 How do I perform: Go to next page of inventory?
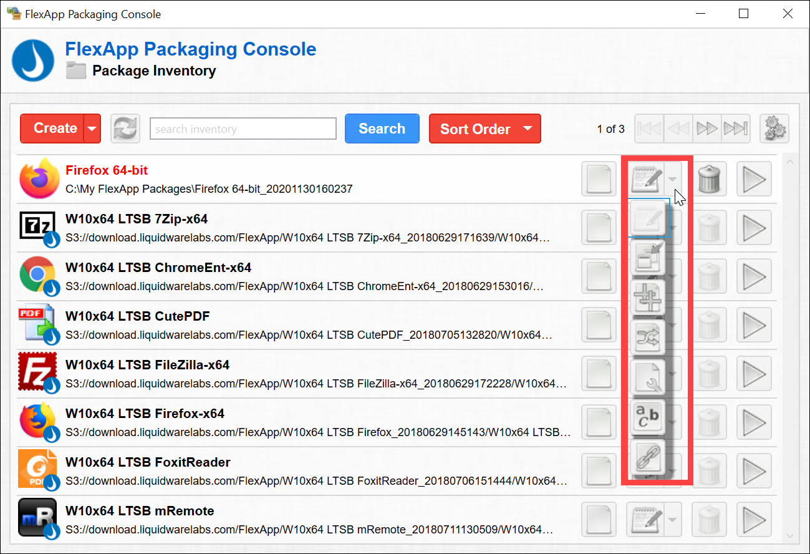click(x=706, y=129)
